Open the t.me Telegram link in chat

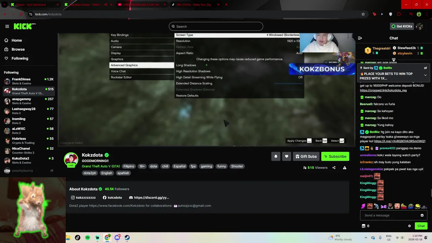400,141
